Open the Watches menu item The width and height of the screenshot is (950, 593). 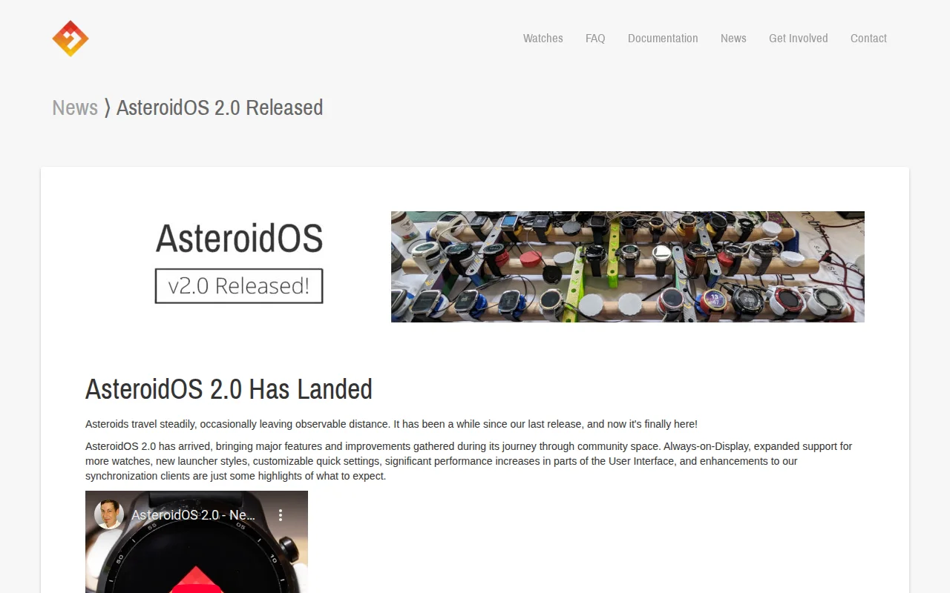click(543, 39)
